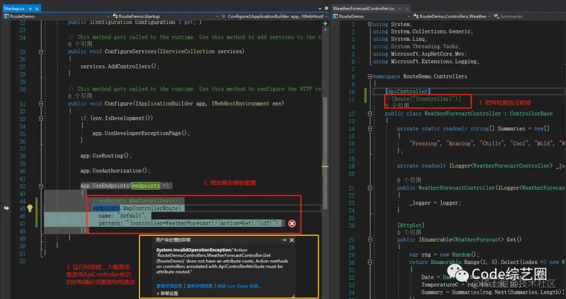Click the RouteDemo project icon in the right editor's navigation bar
The height and width of the screenshot is (299, 566).
click(335, 16)
